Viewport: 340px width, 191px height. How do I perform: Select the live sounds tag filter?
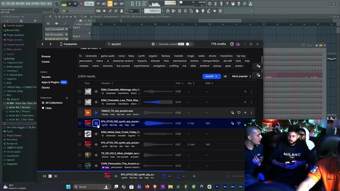(x=123, y=66)
